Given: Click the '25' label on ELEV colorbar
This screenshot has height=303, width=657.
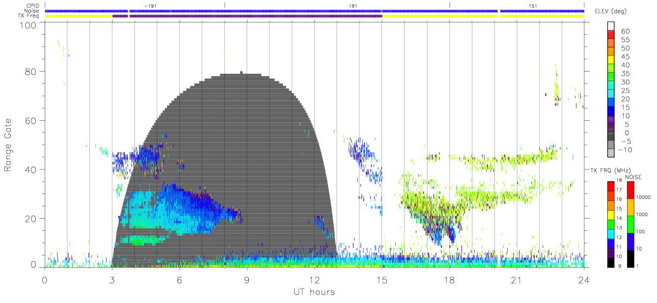Looking at the screenshot, I should point(626,90).
